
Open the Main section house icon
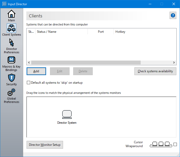click(11, 14)
